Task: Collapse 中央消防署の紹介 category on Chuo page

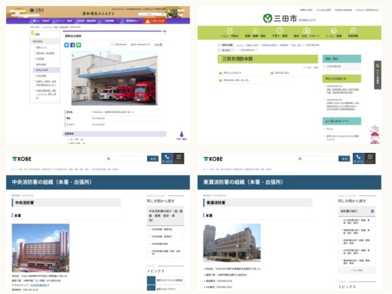Action: (x=181, y=211)
